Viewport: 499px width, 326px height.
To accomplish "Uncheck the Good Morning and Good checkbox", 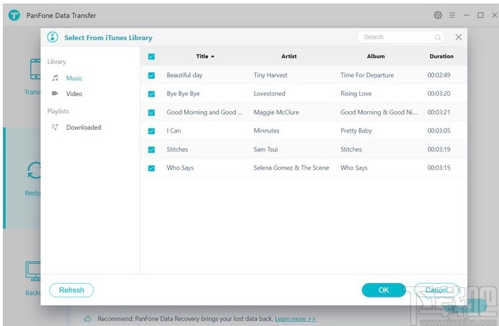I will pos(151,112).
